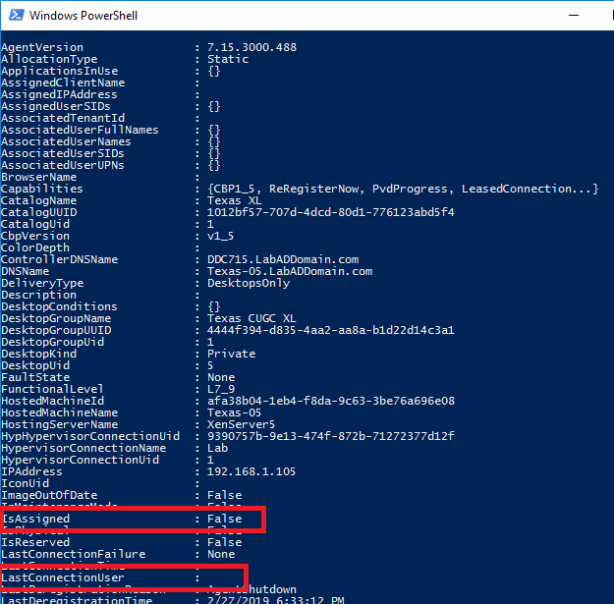Click the CatalogUUID value
This screenshot has width=614, height=604.
point(331,212)
